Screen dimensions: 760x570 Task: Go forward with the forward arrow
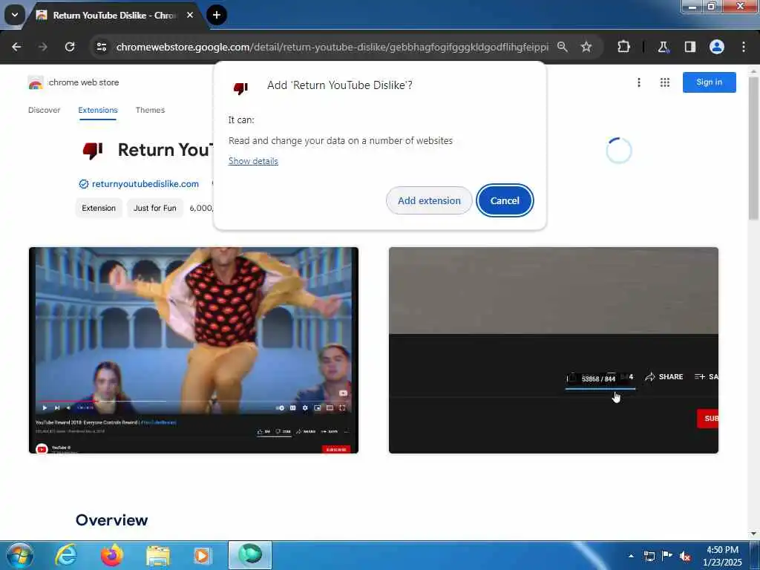pos(43,47)
